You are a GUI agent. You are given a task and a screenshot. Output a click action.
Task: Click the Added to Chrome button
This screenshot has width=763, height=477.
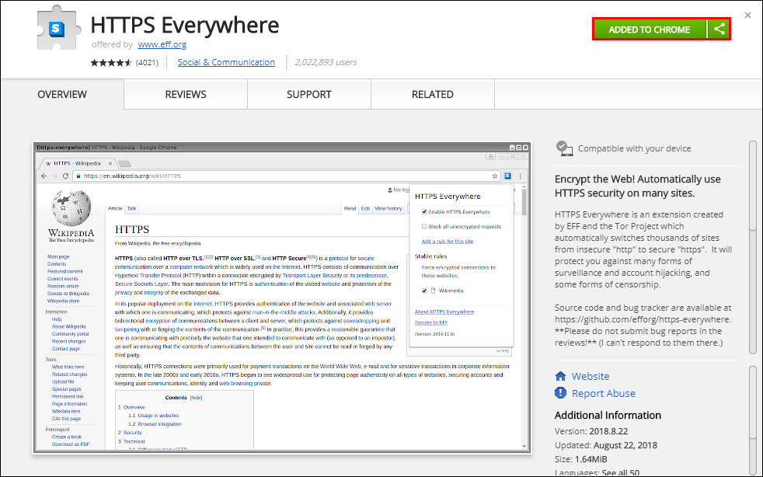[x=649, y=30]
